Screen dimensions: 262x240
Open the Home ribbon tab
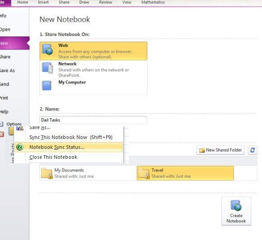click(x=23, y=2)
